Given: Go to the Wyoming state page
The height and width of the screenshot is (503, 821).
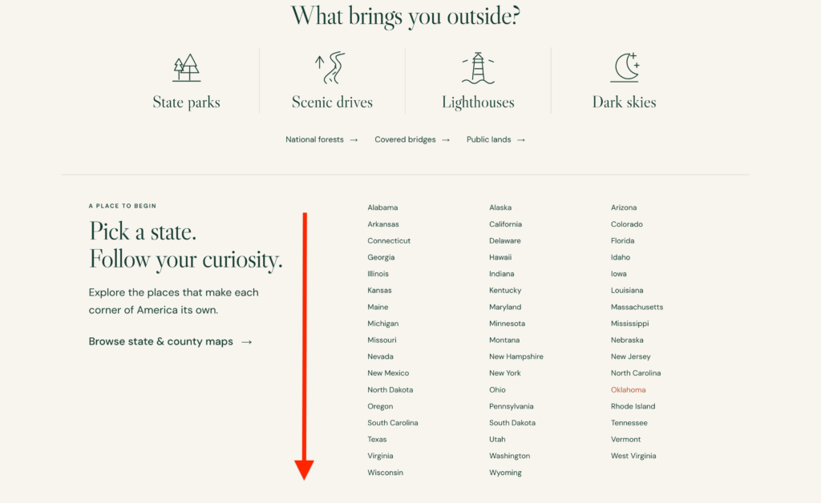Looking at the screenshot, I should 505,473.
